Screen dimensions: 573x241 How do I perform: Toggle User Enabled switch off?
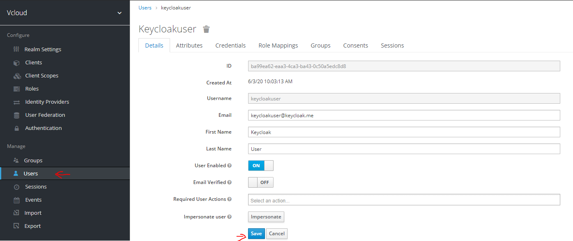point(260,166)
